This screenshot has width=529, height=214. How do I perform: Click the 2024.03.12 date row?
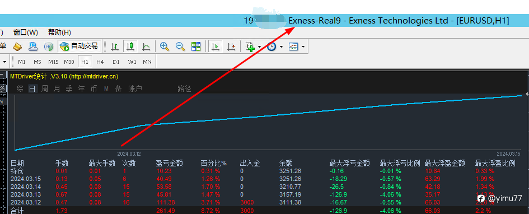(26, 202)
